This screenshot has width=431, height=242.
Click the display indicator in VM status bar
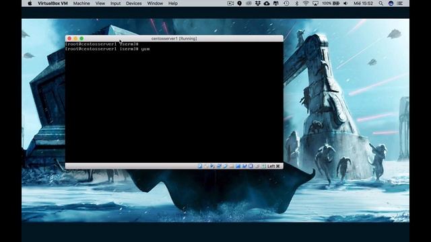pyautogui.click(x=238, y=166)
